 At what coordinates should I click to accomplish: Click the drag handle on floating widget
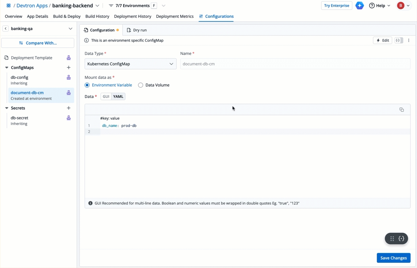[392, 239]
